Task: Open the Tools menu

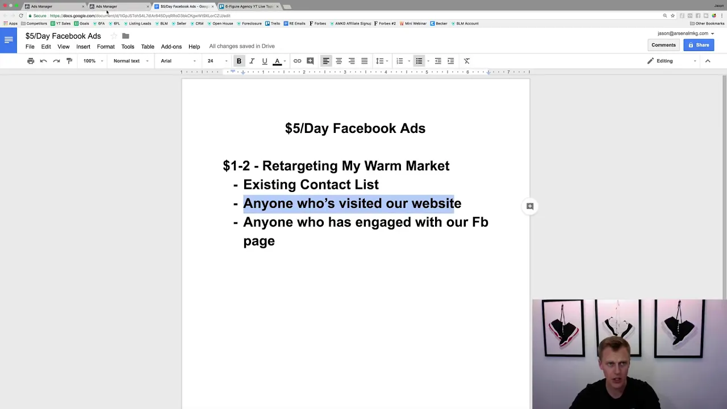Action: (127, 47)
